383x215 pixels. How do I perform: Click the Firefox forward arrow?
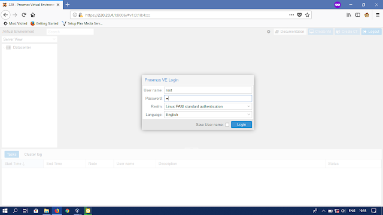15,15
